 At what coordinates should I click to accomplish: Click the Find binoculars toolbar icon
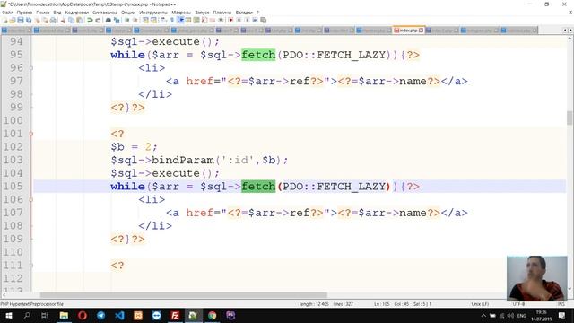click(109, 20)
